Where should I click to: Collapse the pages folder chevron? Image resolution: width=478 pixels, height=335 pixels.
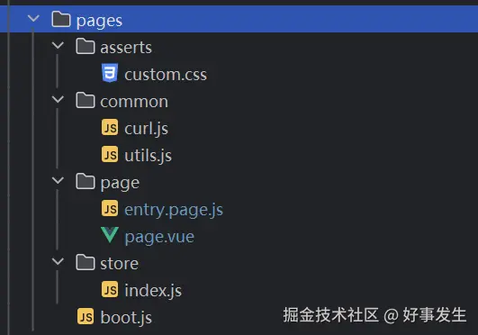click(33, 18)
